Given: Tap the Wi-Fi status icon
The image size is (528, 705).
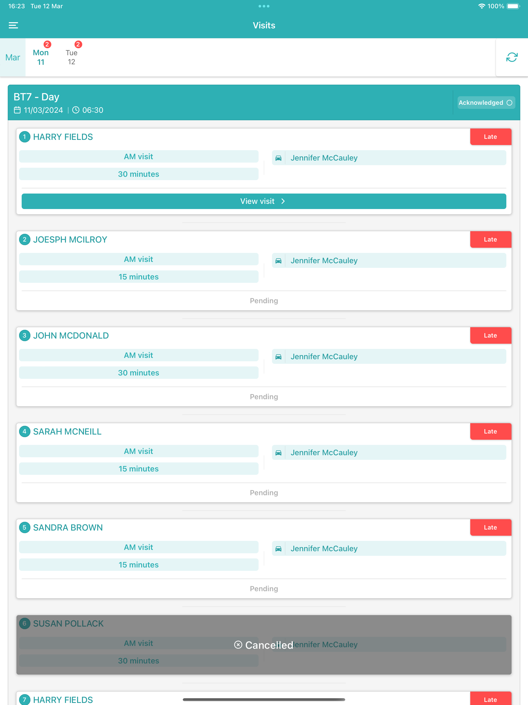Looking at the screenshot, I should (482, 6).
